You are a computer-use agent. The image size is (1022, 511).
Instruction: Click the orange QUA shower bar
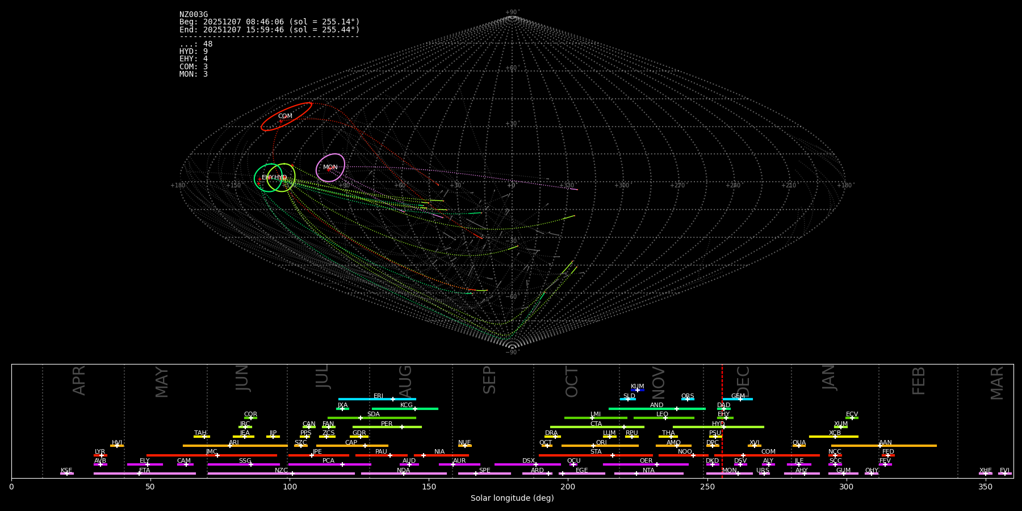point(799,446)
